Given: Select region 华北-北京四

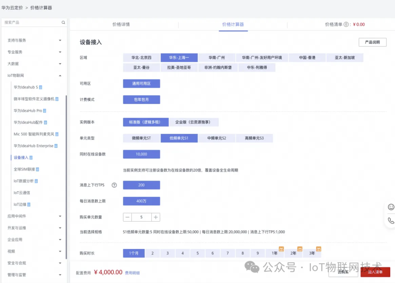Looking at the screenshot, I should pyautogui.click(x=141, y=58).
